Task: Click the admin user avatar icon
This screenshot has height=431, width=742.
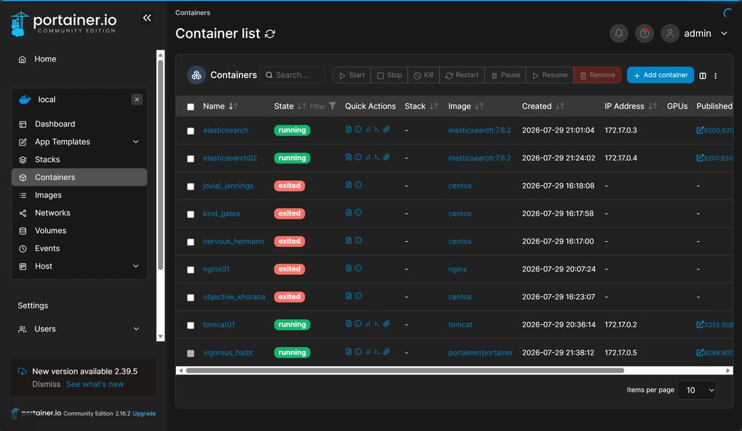Action: click(670, 34)
